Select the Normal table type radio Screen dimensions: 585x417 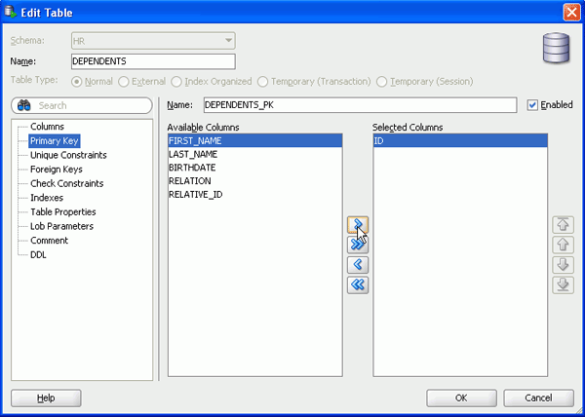point(76,82)
